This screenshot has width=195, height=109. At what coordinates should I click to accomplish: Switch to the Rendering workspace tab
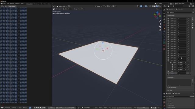[x=37, y=4]
